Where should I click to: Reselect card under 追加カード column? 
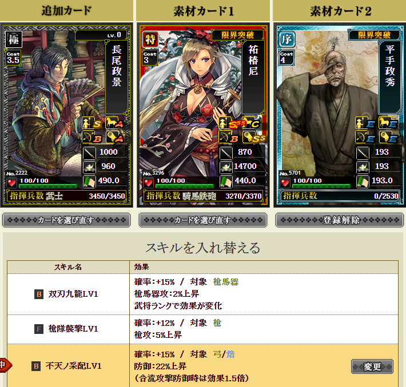(66, 220)
